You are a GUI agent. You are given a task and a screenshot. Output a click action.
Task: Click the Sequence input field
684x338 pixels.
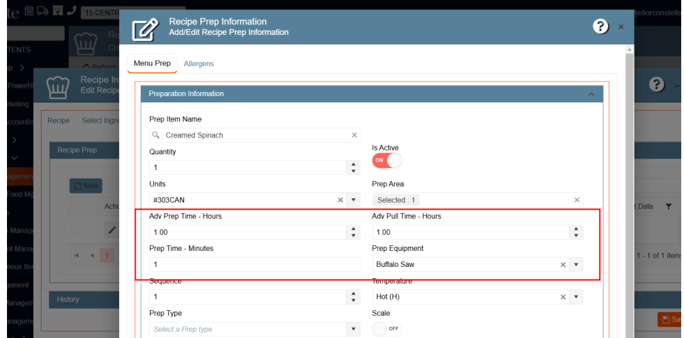tap(248, 297)
